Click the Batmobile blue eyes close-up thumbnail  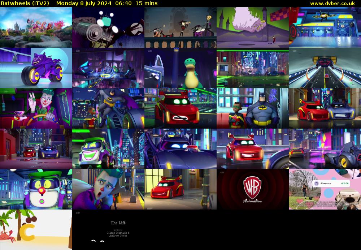pyautogui.click(x=180, y=149)
